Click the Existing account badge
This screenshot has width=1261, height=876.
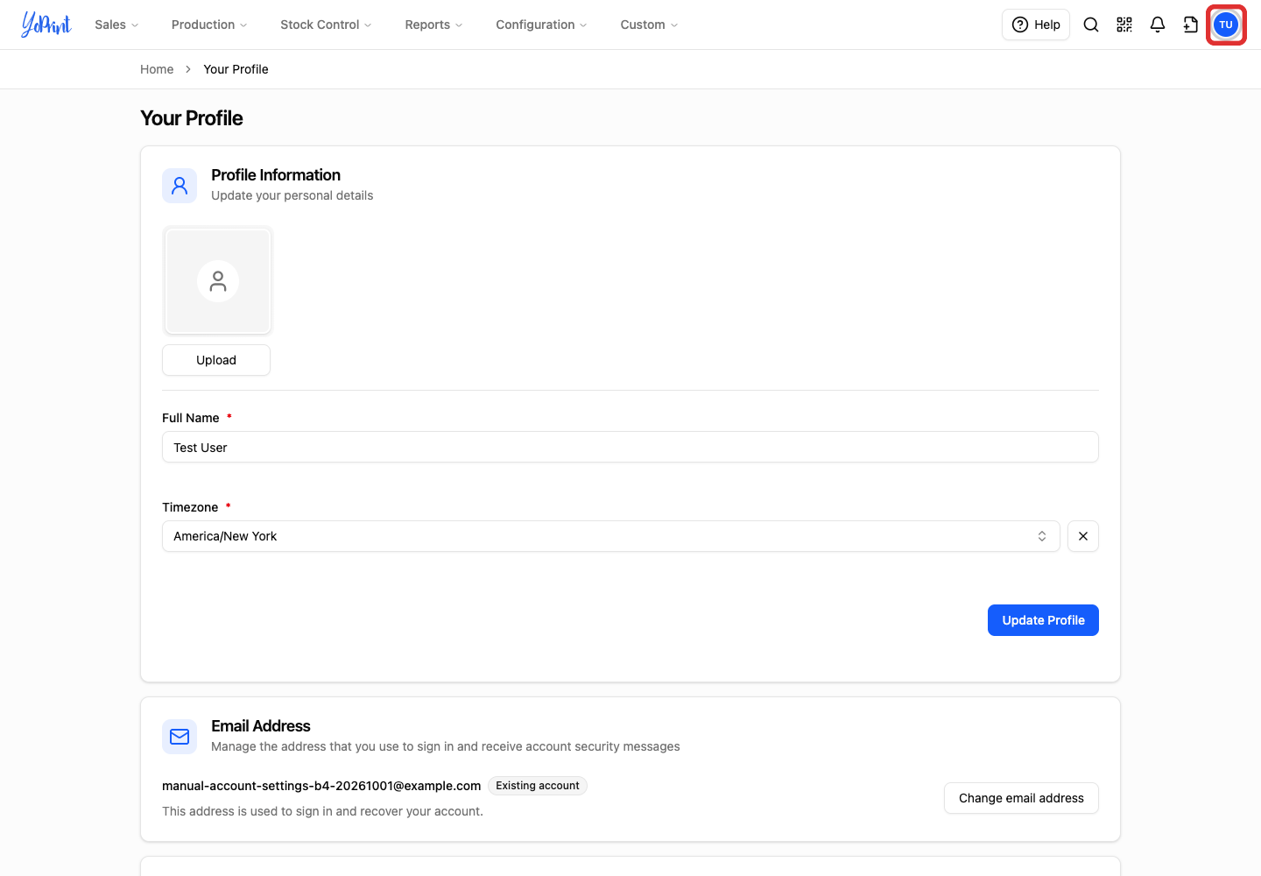(538, 786)
